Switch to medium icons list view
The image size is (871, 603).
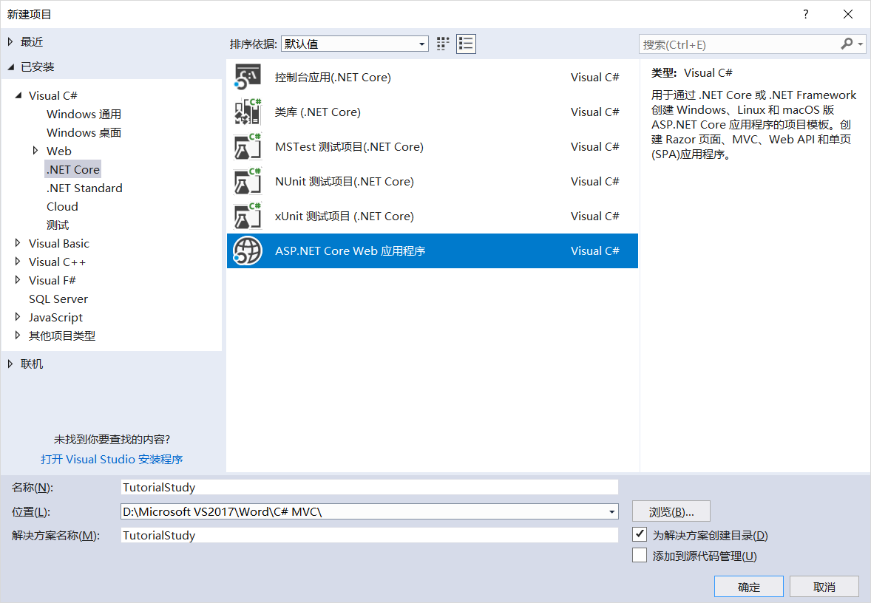coord(466,44)
